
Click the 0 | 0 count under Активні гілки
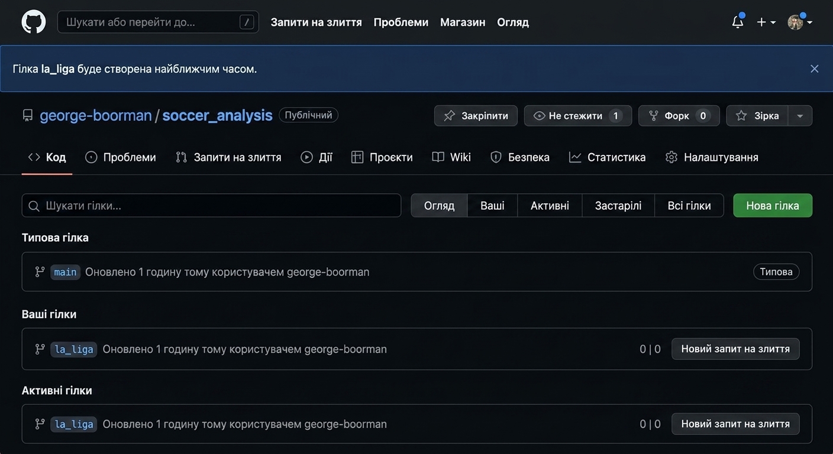click(x=650, y=424)
